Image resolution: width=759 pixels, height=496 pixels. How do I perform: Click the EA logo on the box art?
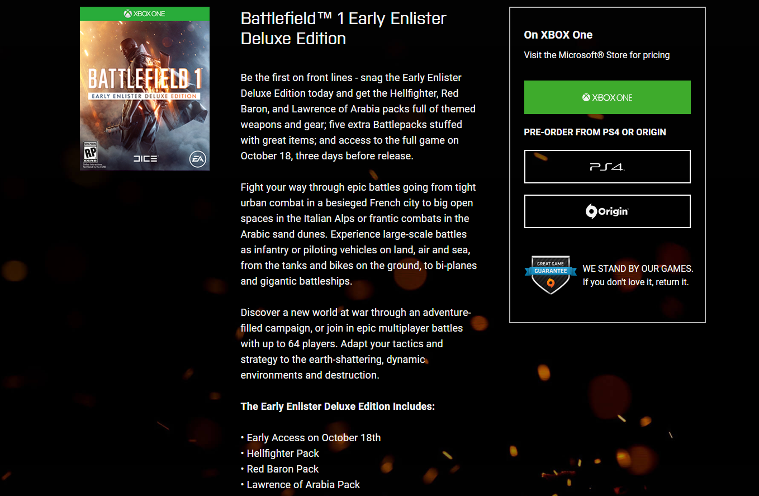[197, 159]
